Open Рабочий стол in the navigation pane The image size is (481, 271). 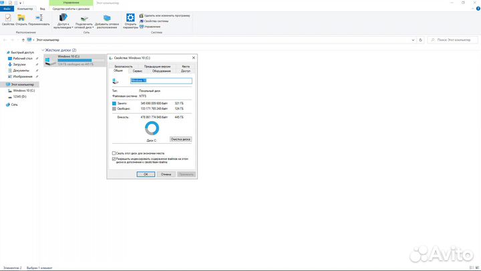(23, 58)
